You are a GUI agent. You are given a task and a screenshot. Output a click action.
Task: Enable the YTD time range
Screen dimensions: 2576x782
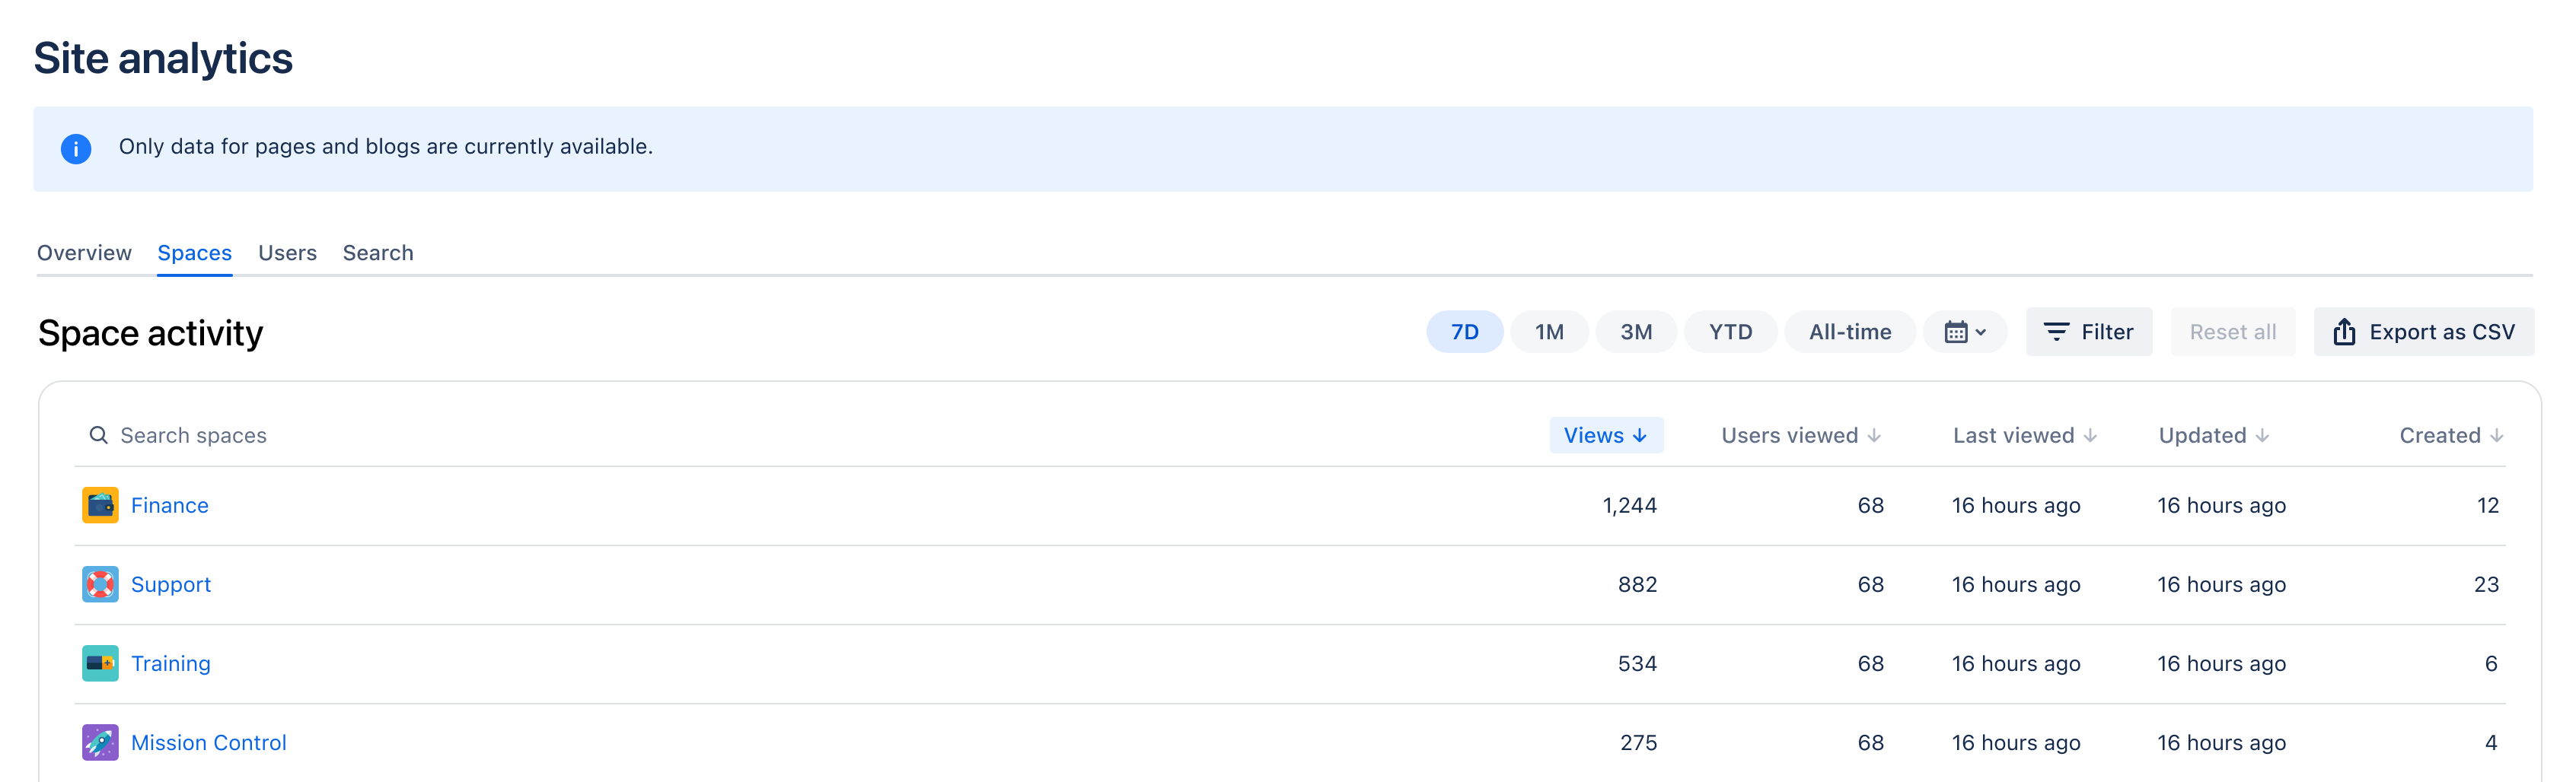click(x=1730, y=332)
